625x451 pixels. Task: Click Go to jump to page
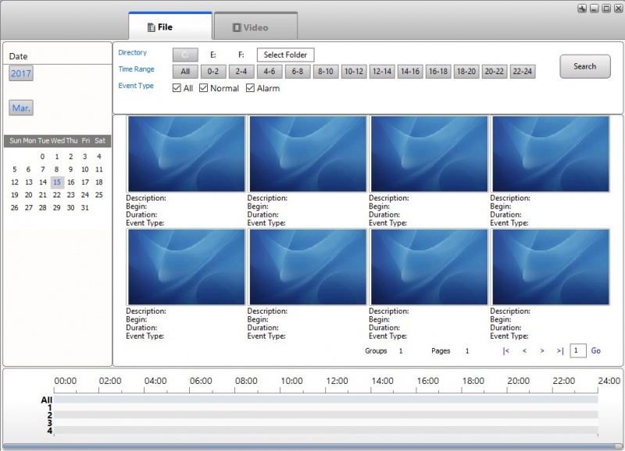(595, 351)
